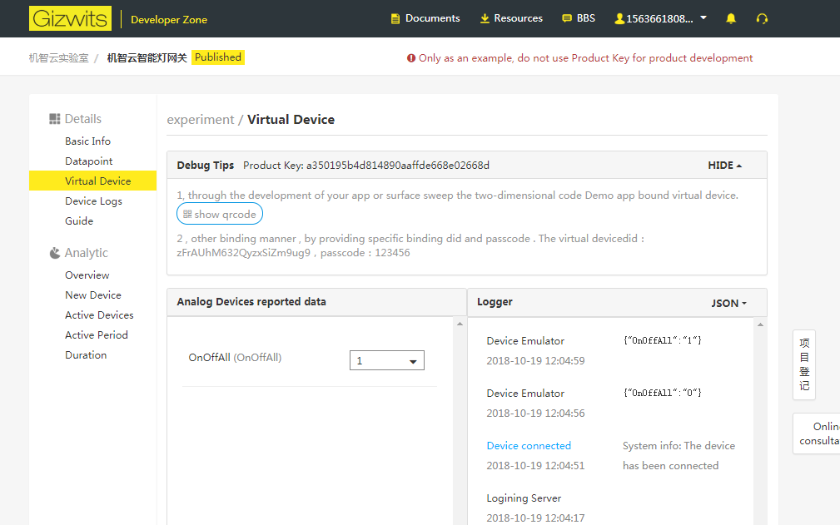Click the show qrcode button

(x=220, y=215)
